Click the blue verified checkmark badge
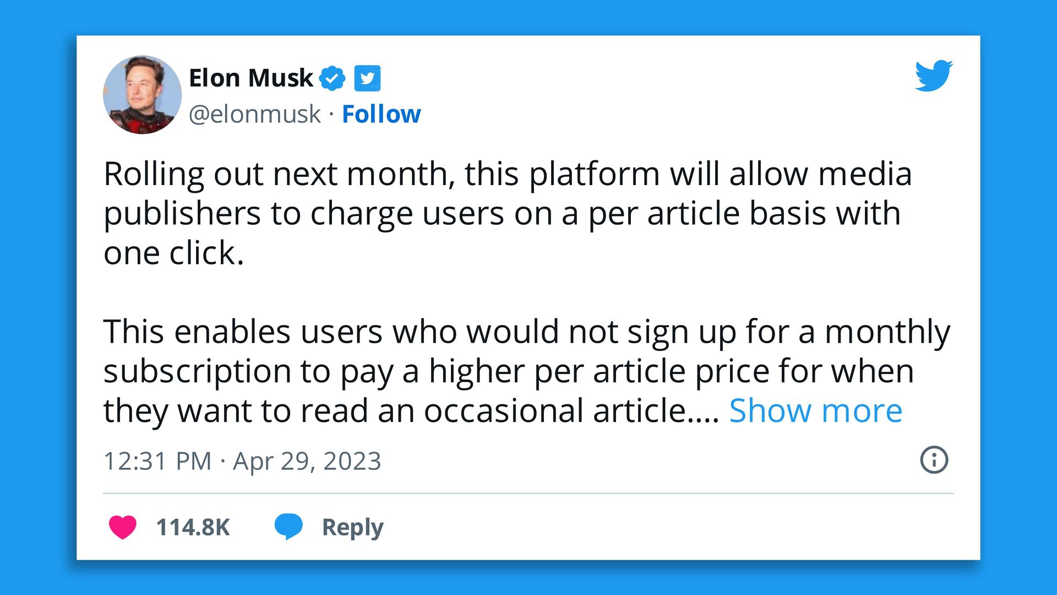Screen dimensions: 1057x595 click(x=333, y=78)
